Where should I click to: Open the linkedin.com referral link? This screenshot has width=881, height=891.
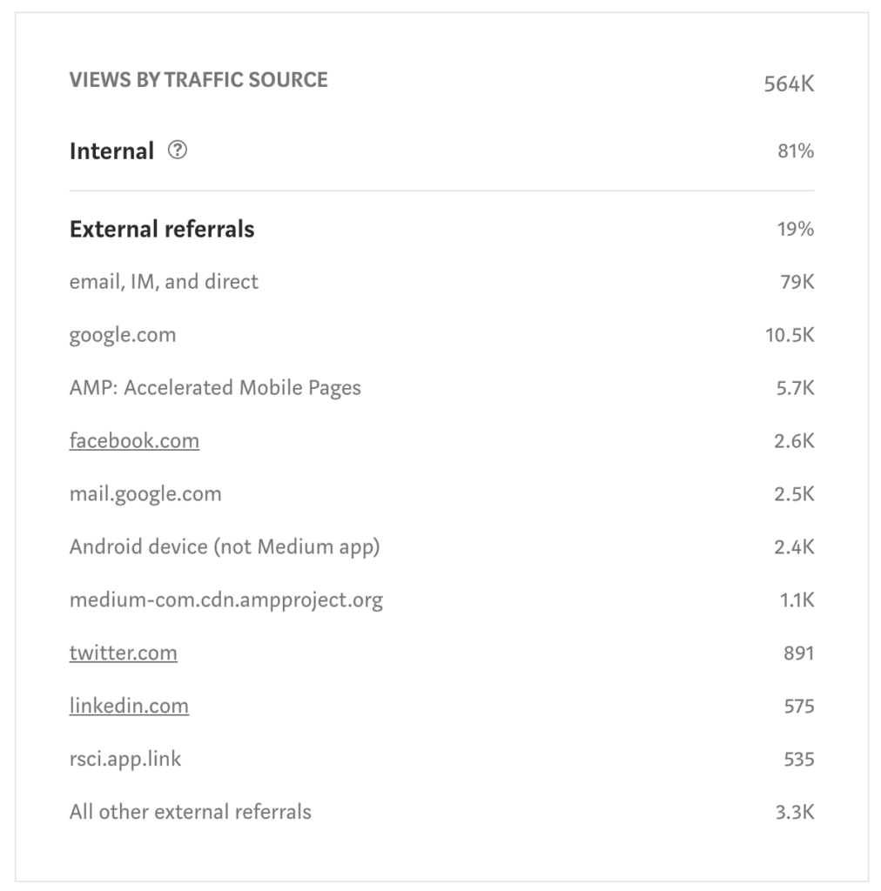click(x=129, y=706)
